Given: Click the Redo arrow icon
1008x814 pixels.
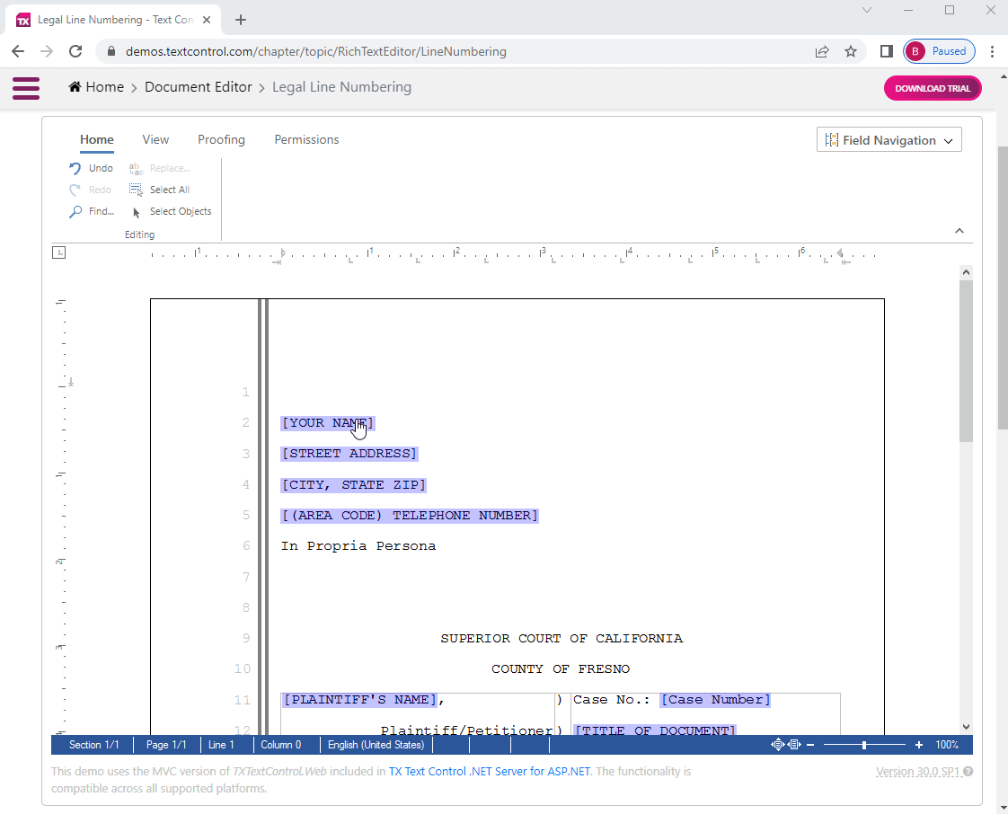Looking at the screenshot, I should click(75, 190).
